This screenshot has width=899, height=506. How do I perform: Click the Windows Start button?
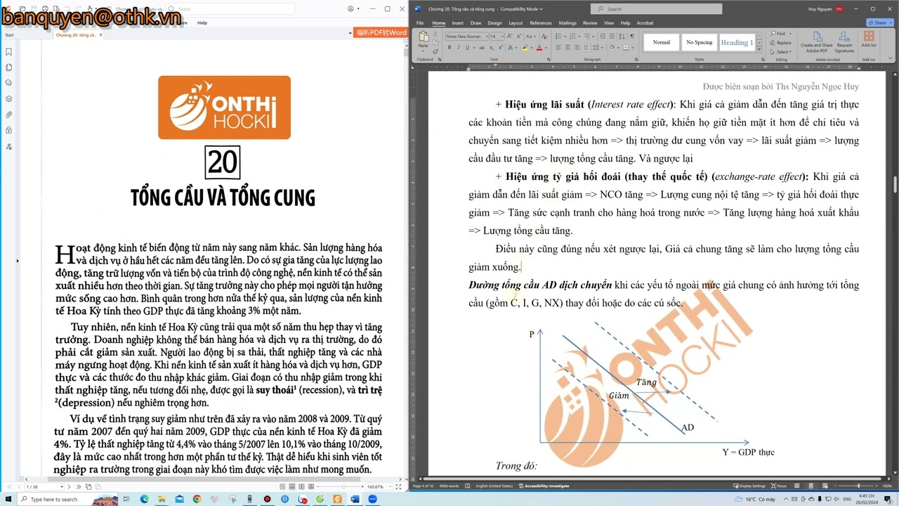8,499
